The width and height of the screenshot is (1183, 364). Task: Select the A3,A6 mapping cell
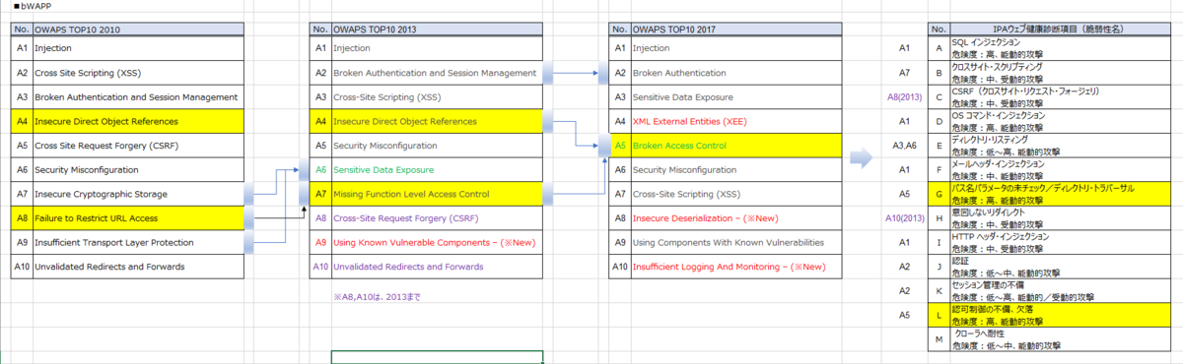pyautogui.click(x=904, y=145)
